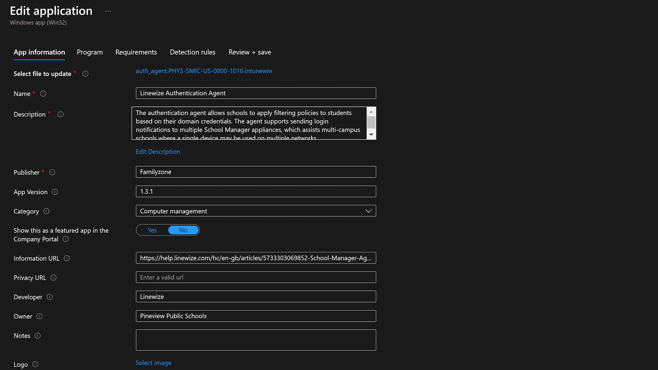The height and width of the screenshot is (370, 658).
Task: Open the Review + save tab
Action: coord(250,52)
